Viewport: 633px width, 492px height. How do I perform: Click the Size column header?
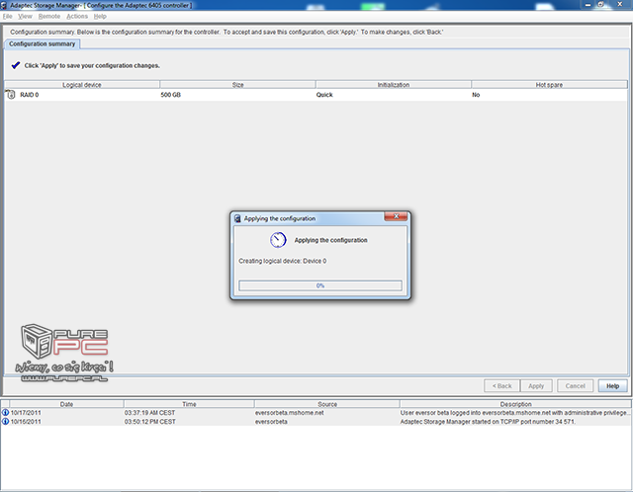(x=237, y=84)
